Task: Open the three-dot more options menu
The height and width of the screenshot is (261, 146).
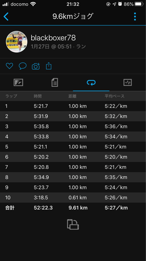Action: point(135,16)
